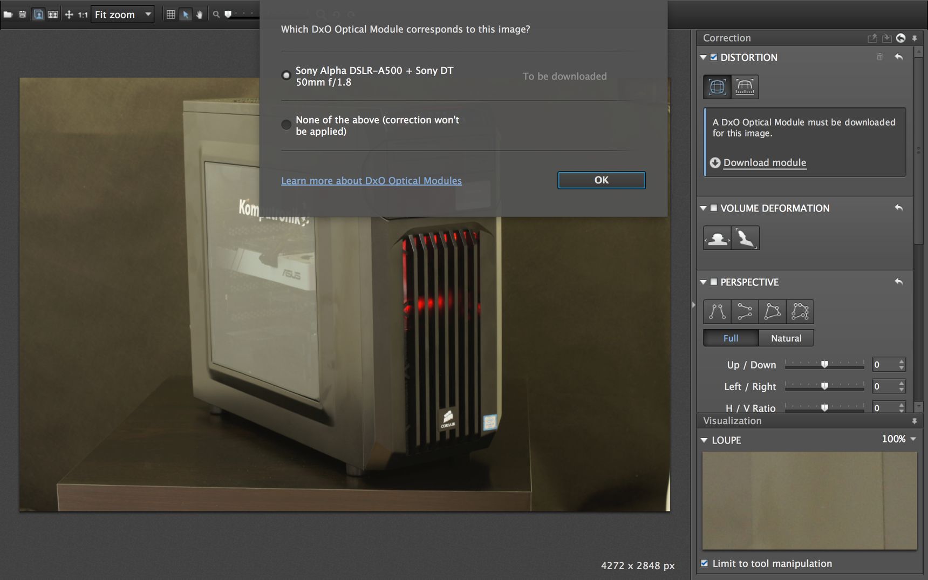Click the Up / Down value field
928x580 pixels.
pyautogui.click(x=885, y=365)
